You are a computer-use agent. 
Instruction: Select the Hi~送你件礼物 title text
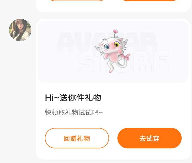click(73, 98)
